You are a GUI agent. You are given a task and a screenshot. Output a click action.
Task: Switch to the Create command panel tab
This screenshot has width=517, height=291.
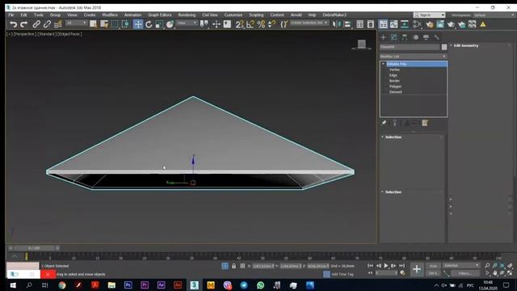(x=384, y=37)
